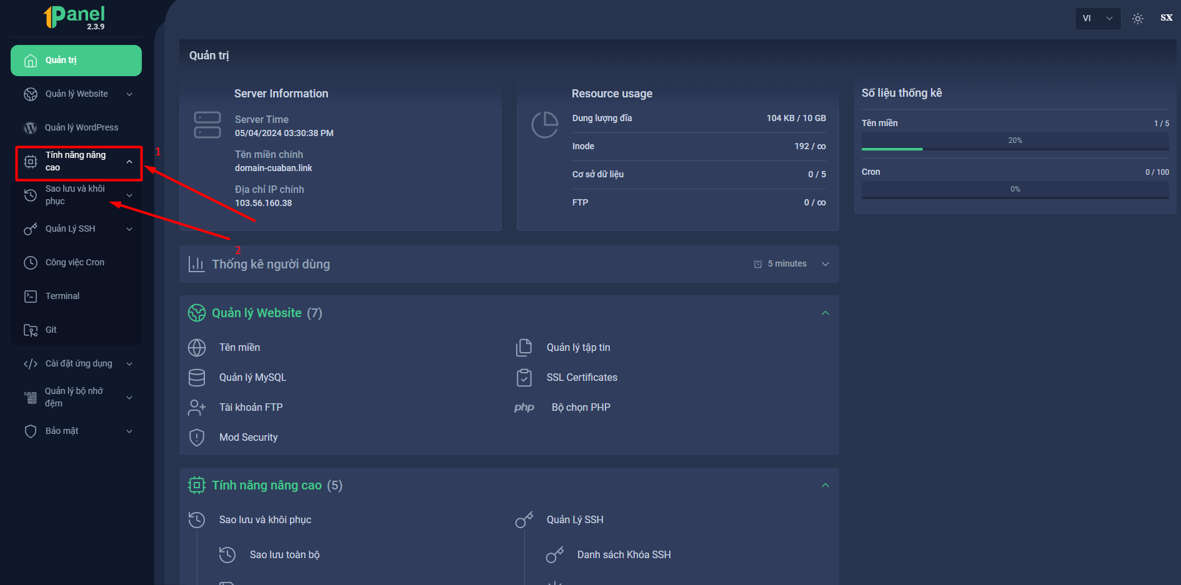This screenshot has height=585, width=1181.
Task: Open the Bộ chọn PHP link
Action: 581,408
